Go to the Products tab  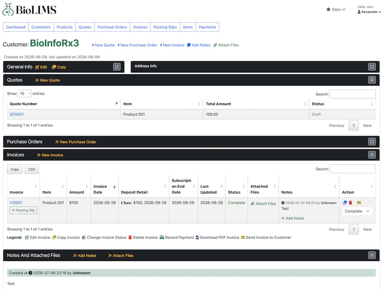(x=65, y=27)
